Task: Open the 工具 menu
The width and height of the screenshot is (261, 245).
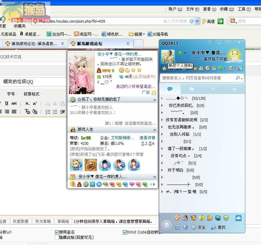Action: [244, 9]
